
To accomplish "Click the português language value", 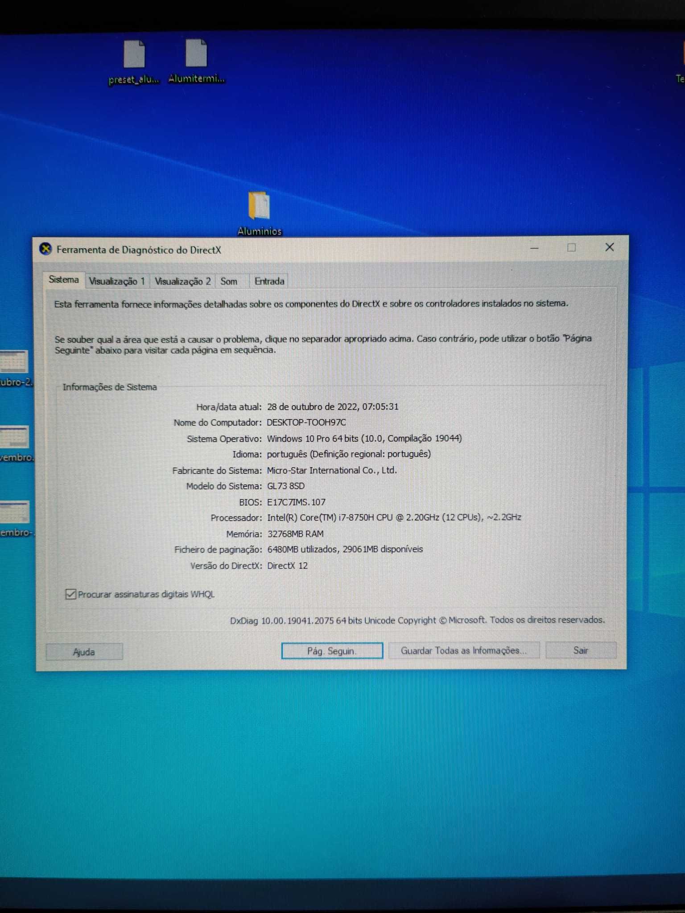I will pos(349,454).
